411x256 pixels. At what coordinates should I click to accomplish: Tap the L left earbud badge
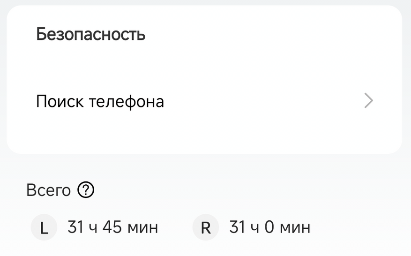pos(44,228)
